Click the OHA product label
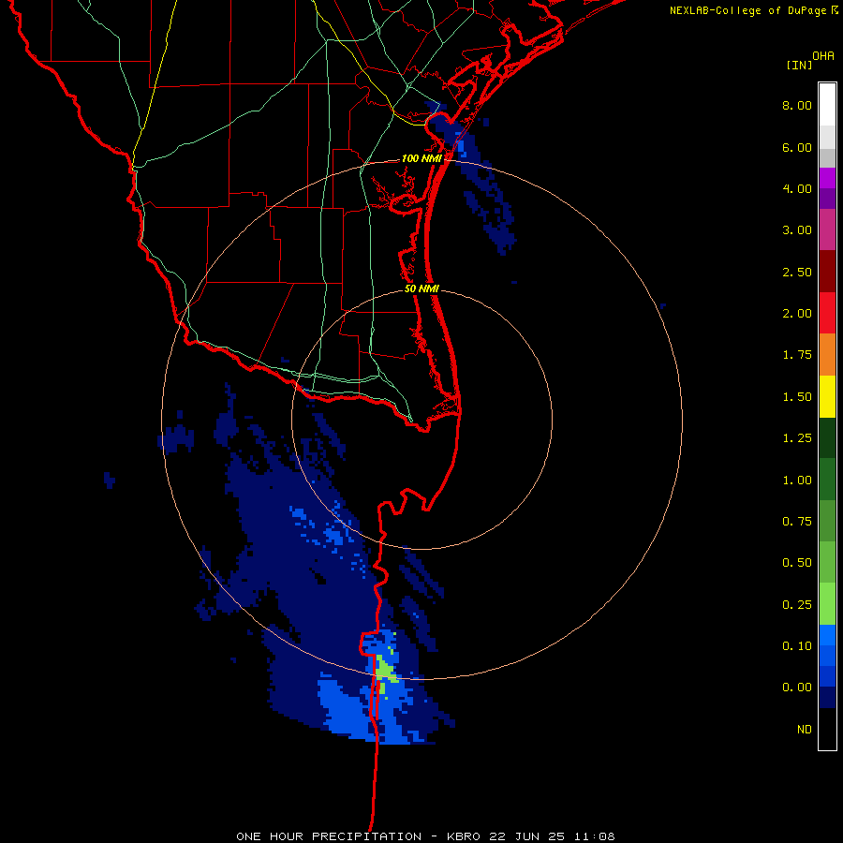The height and width of the screenshot is (843, 843). pos(823,56)
